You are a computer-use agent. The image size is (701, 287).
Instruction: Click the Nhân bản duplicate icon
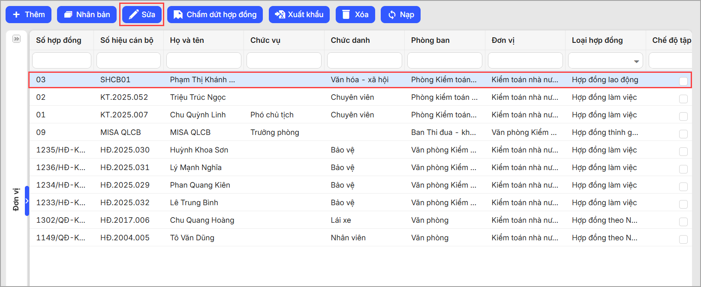[x=68, y=15]
